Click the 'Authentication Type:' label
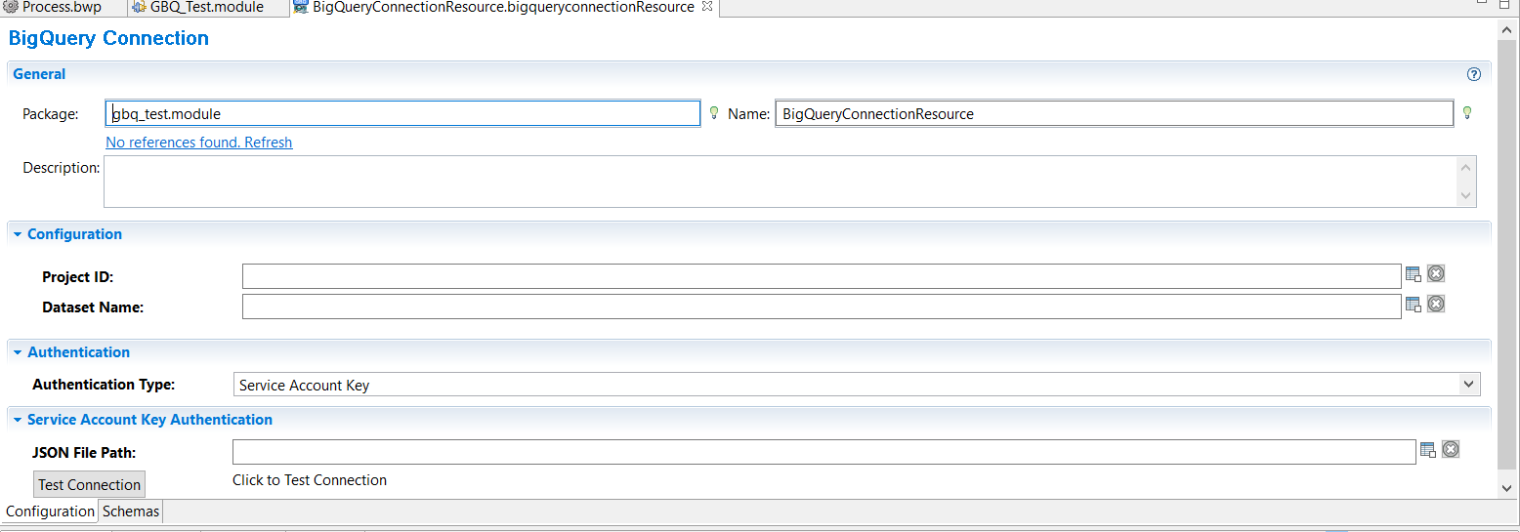The width and height of the screenshot is (1520, 532). (x=104, y=385)
